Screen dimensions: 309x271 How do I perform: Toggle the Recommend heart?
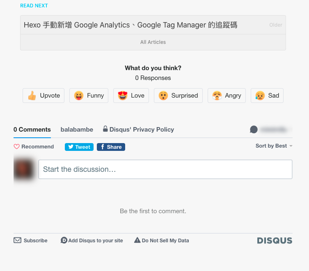tap(34, 147)
